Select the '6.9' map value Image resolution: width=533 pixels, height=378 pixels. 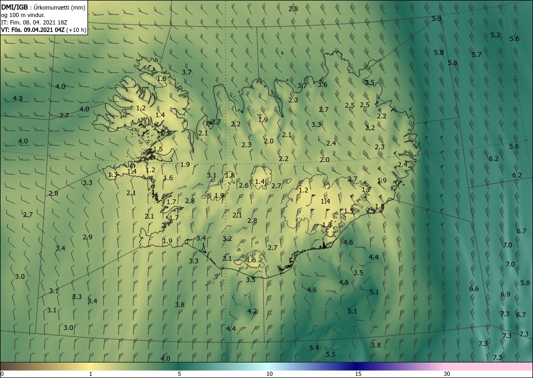[x=505, y=294]
